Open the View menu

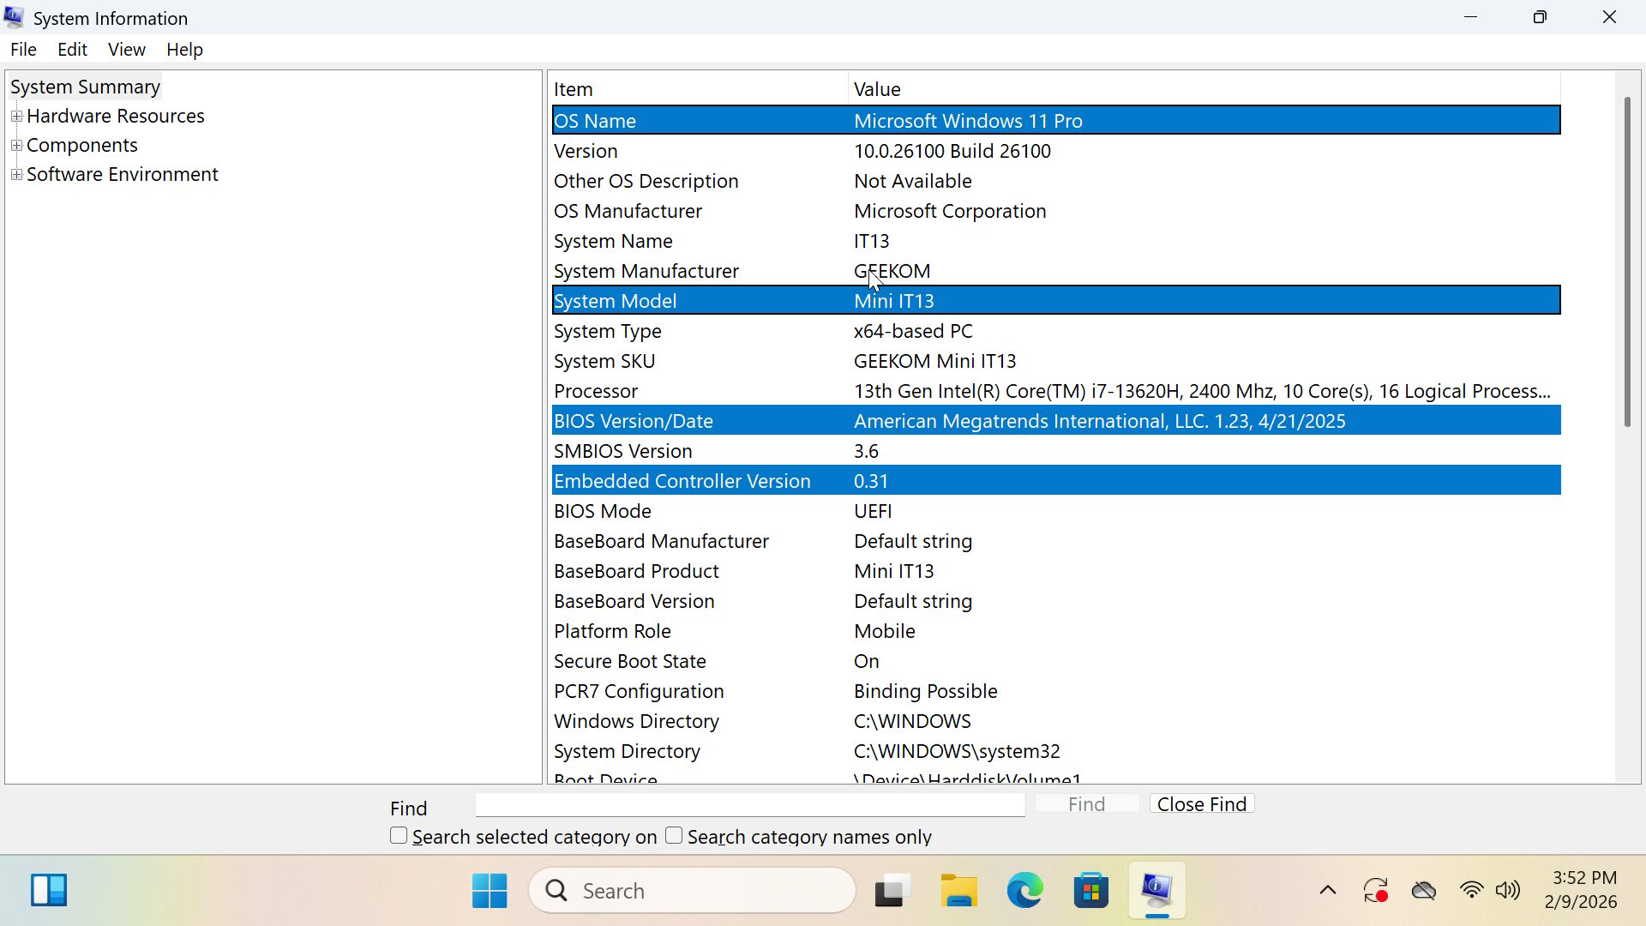126,50
